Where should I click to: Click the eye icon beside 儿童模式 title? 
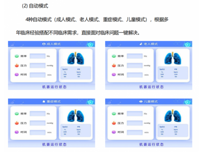[x=140, y=101]
